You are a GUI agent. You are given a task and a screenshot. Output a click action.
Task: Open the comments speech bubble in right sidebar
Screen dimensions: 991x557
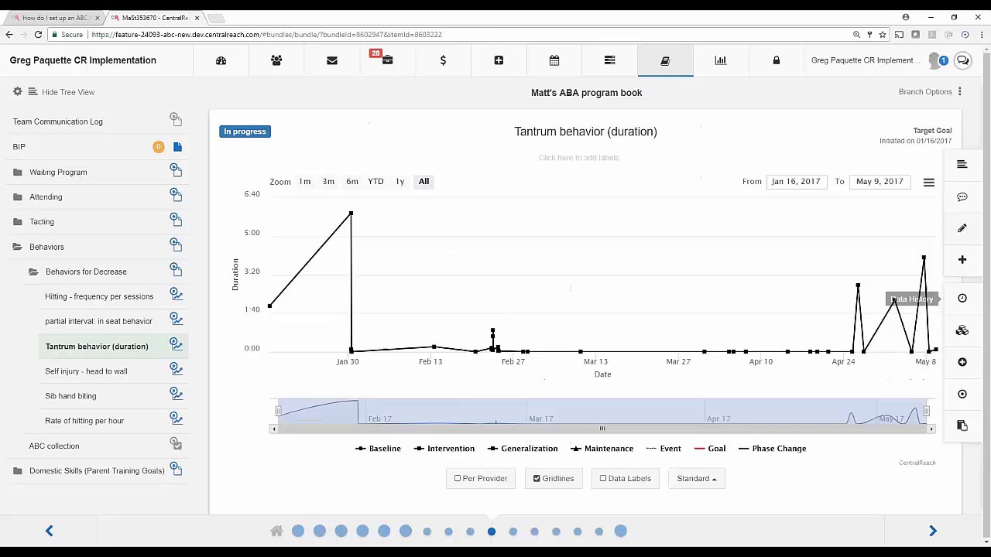[962, 197]
